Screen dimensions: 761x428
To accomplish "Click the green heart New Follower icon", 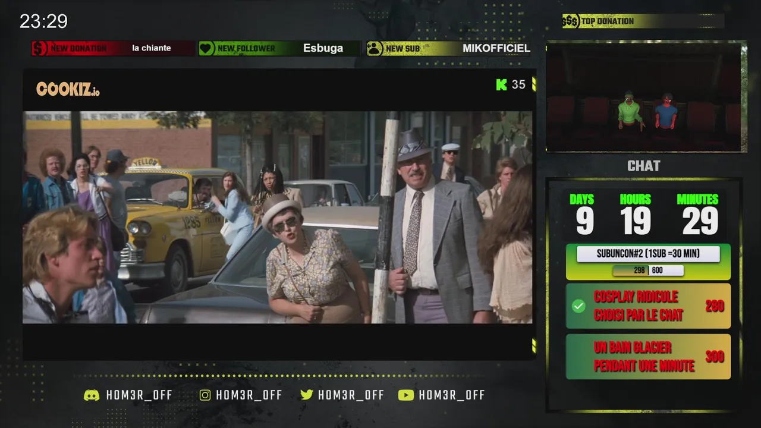I will point(206,48).
